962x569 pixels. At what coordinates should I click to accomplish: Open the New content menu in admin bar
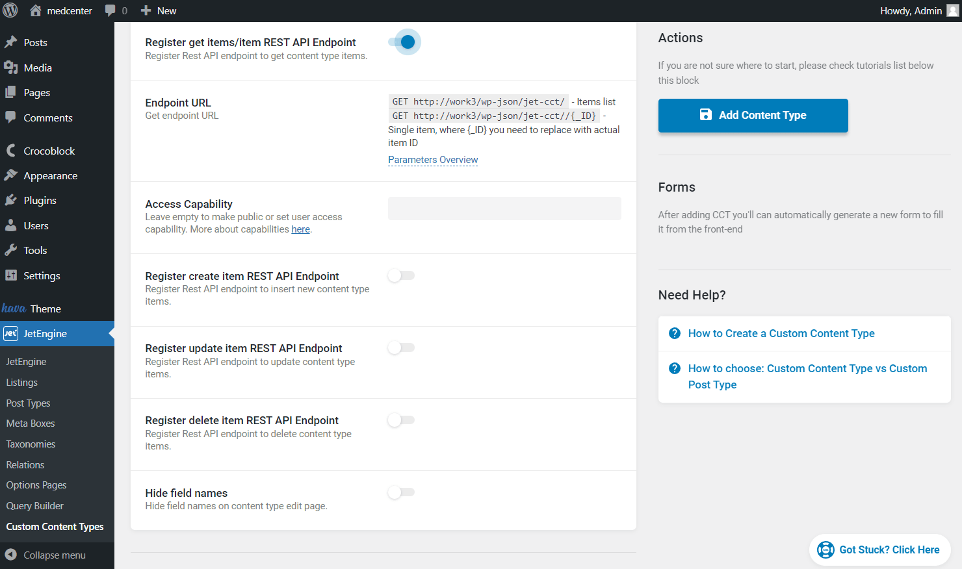coord(159,10)
